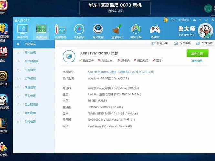This screenshot has width=215, height=161.
Task: Click the green cloud icon at top right
Action: [x=208, y=8]
